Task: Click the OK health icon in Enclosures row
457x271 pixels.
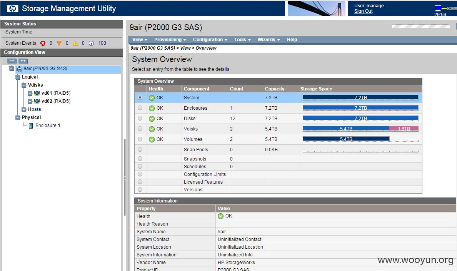Action: point(152,108)
